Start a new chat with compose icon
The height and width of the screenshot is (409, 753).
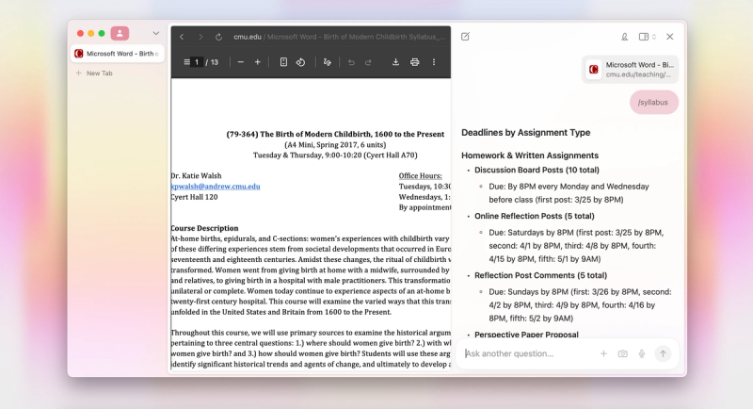point(465,37)
